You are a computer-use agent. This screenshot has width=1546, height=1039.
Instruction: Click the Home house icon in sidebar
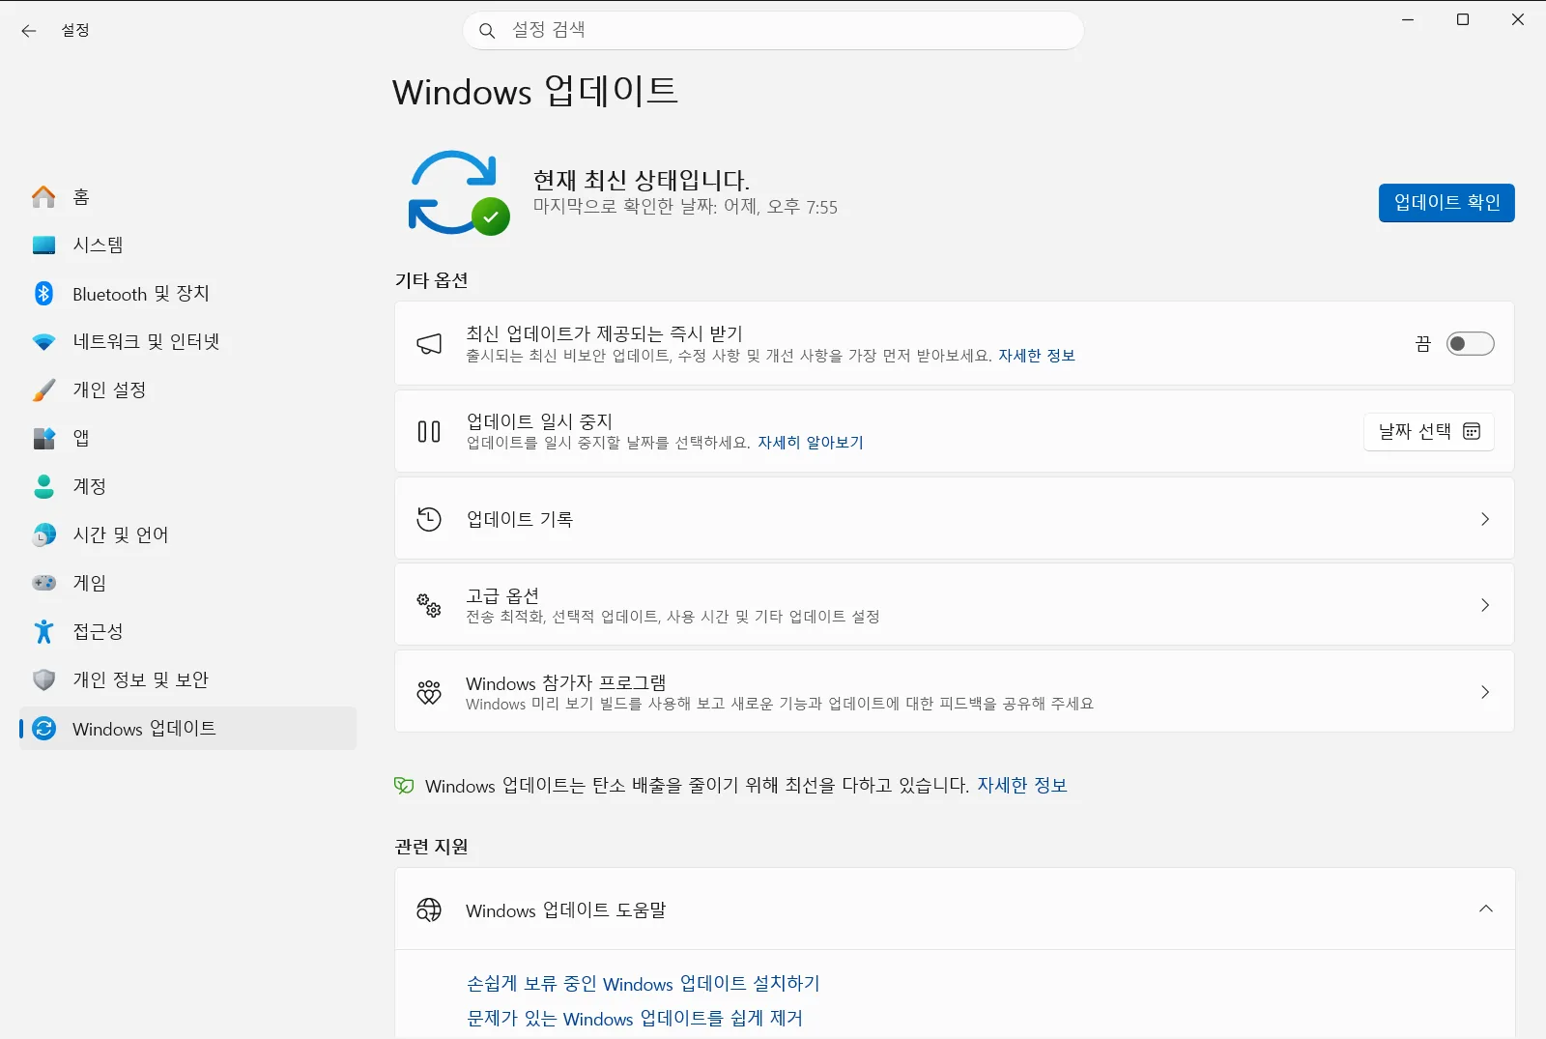[x=43, y=197]
